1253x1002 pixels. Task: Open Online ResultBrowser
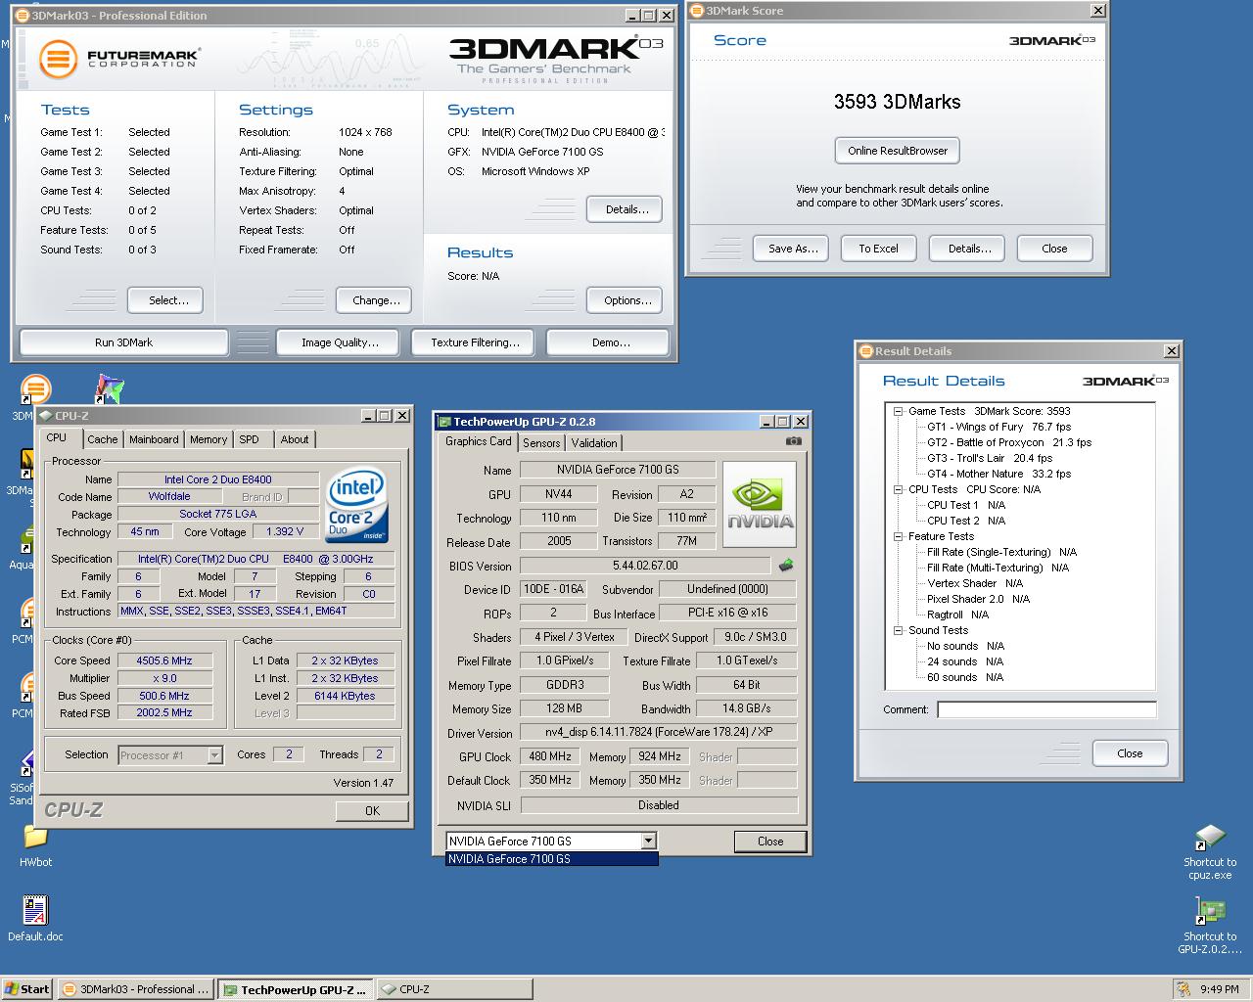coord(898,151)
